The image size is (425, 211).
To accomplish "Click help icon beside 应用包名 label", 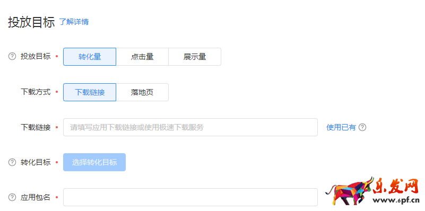I will click(12, 197).
